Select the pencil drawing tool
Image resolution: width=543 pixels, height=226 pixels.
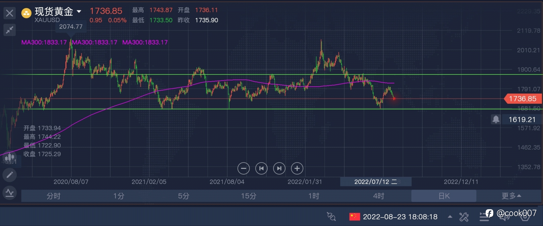point(9,175)
